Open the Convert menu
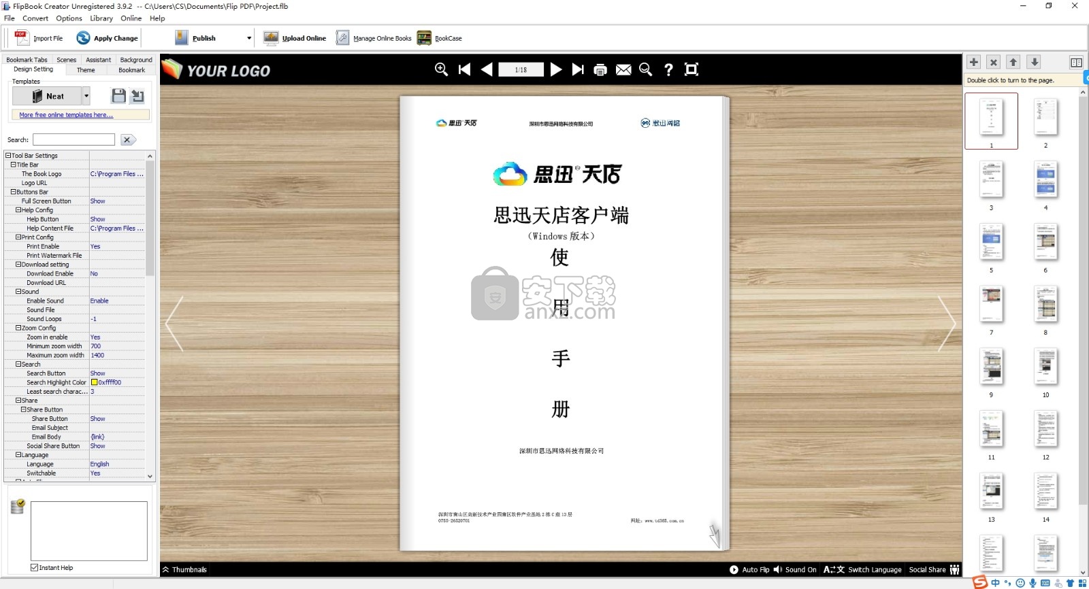 point(35,18)
